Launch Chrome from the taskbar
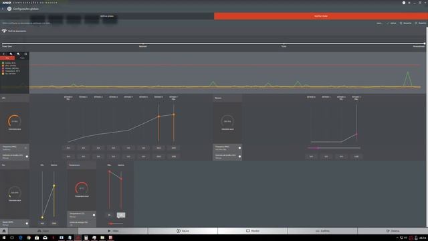This screenshot has width=428, height=241. point(29,238)
